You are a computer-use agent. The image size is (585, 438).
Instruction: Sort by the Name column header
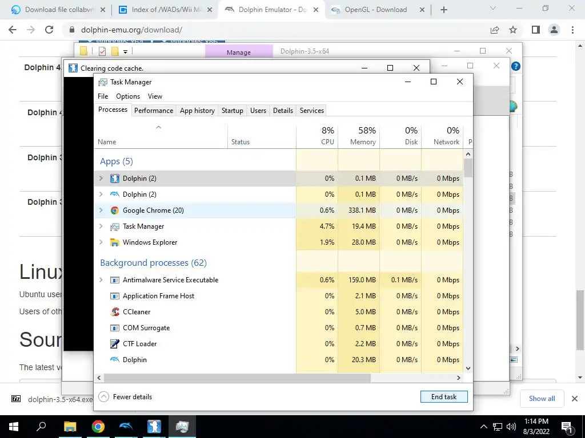tap(161, 136)
